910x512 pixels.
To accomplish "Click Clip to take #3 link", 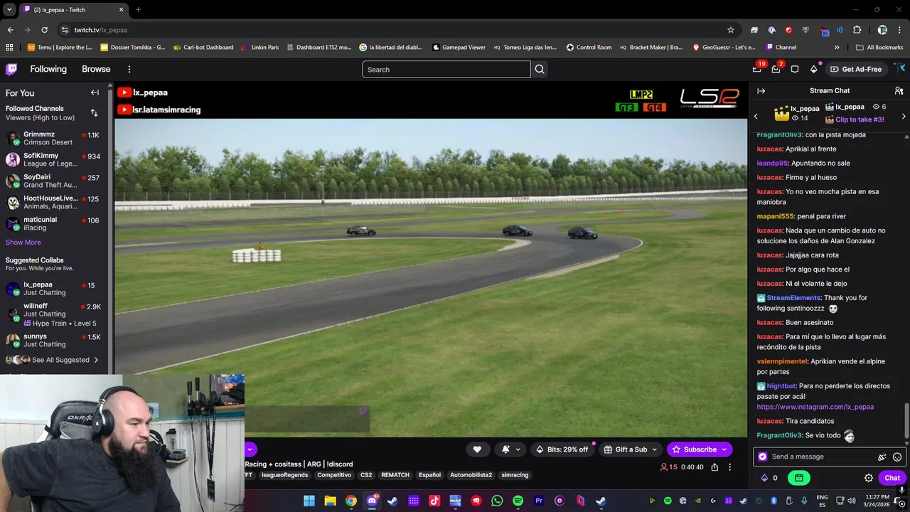I will [x=860, y=119].
